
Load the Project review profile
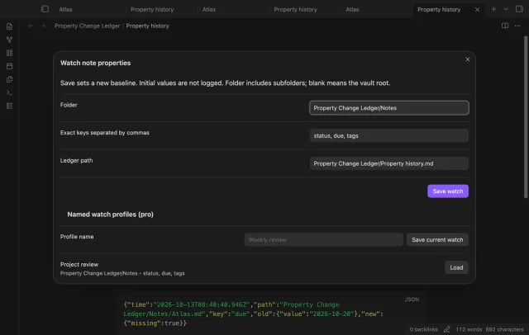[x=456, y=267]
